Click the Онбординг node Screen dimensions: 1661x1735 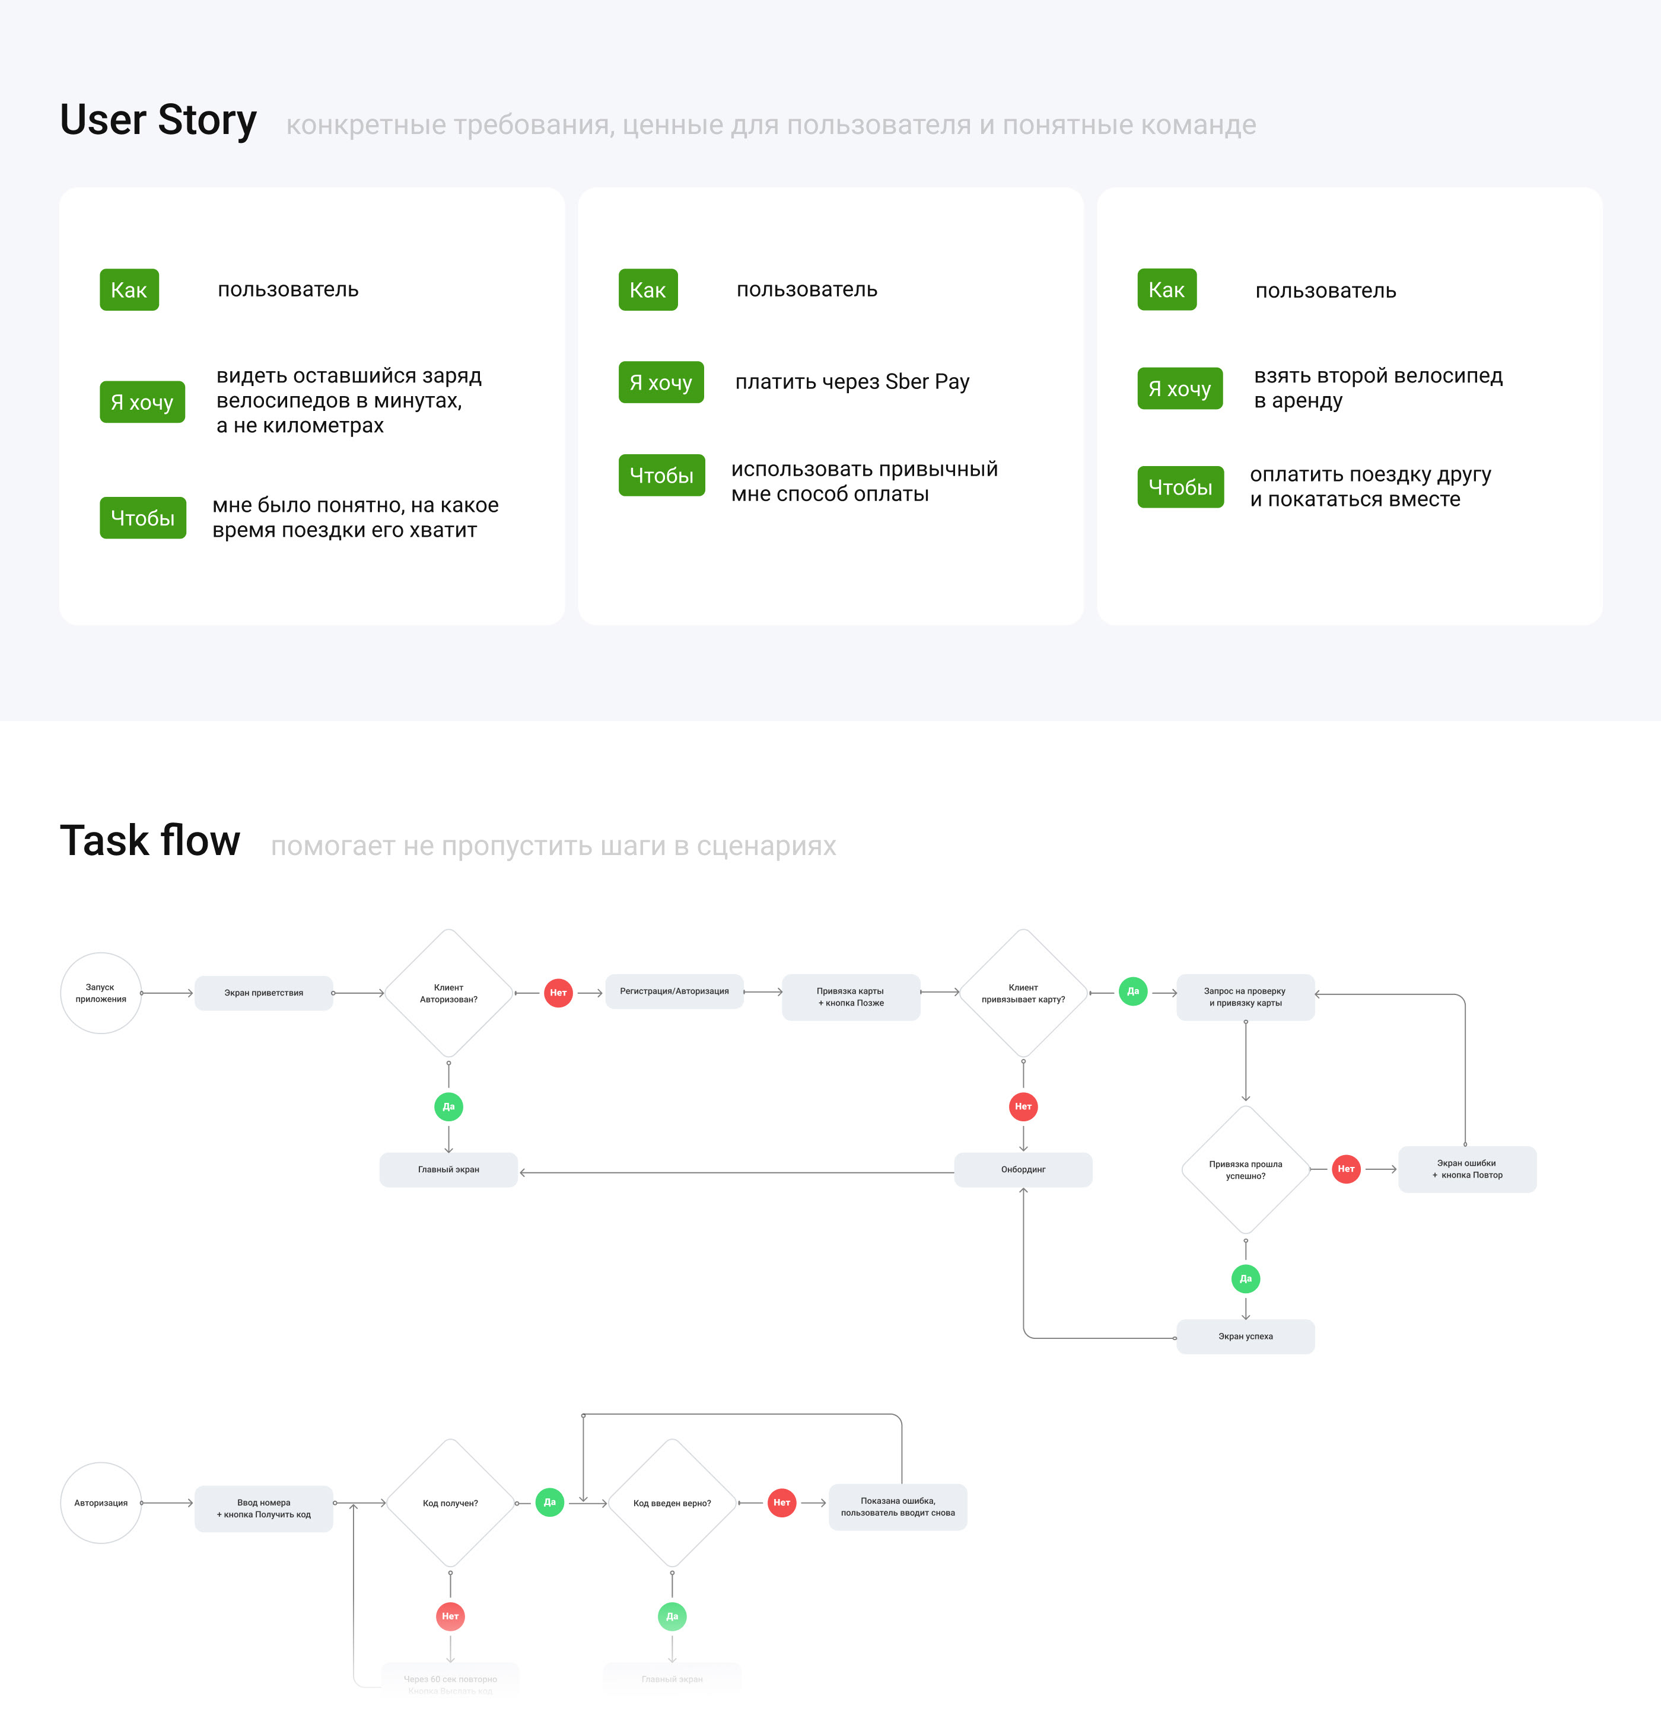(x=1023, y=1169)
